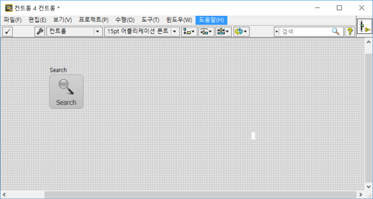373x199 pixels.
Task: Open the 도구(T) menu
Action: click(x=150, y=20)
